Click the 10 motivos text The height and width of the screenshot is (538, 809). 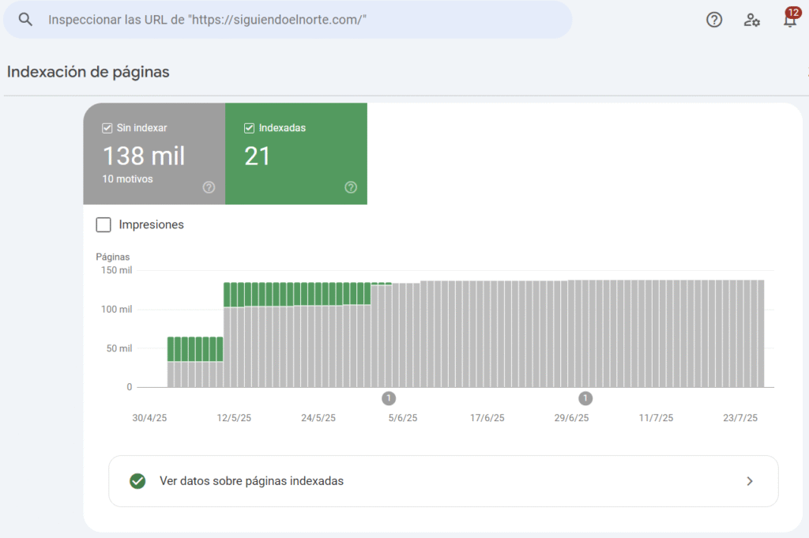point(127,179)
